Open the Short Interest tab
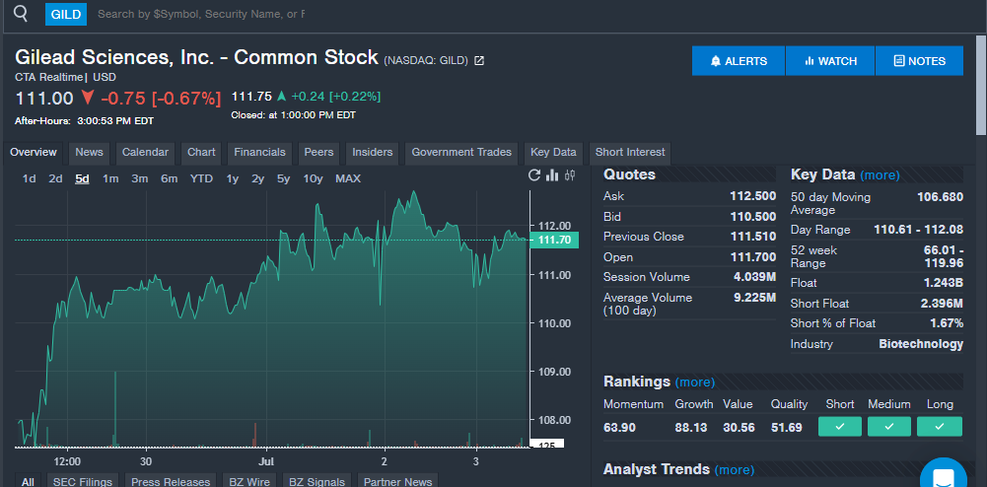Image resolution: width=987 pixels, height=487 pixels. [630, 152]
